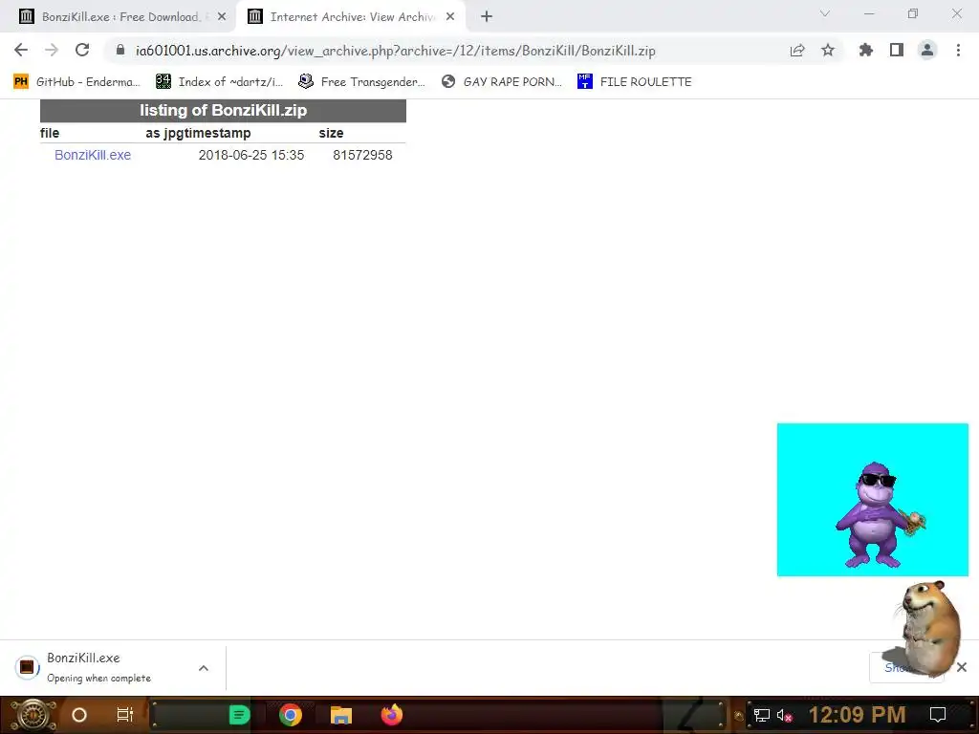This screenshot has width=979, height=734.
Task: Close the downloads bar
Action: pyautogui.click(x=962, y=667)
